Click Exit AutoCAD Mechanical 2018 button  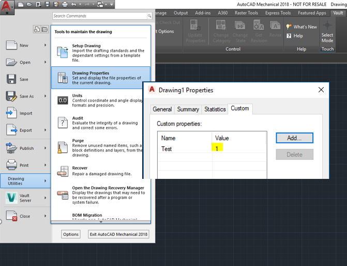point(118,234)
